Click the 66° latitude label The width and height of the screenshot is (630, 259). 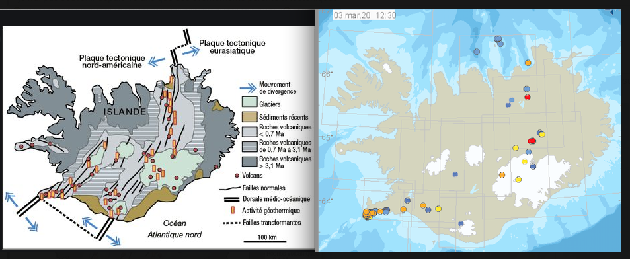click(x=327, y=74)
